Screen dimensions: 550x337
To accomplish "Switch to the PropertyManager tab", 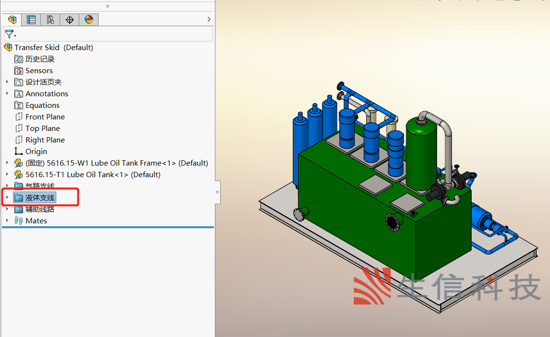I will 31,20.
